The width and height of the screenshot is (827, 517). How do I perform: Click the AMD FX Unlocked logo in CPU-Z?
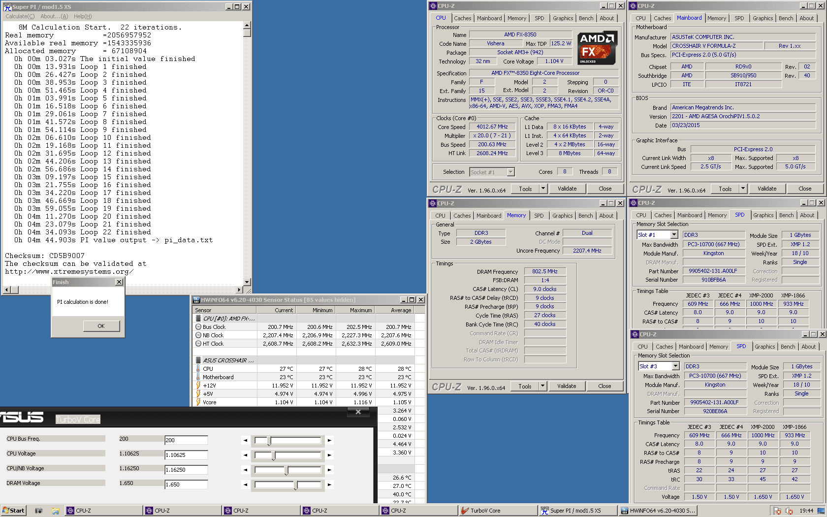click(x=597, y=48)
